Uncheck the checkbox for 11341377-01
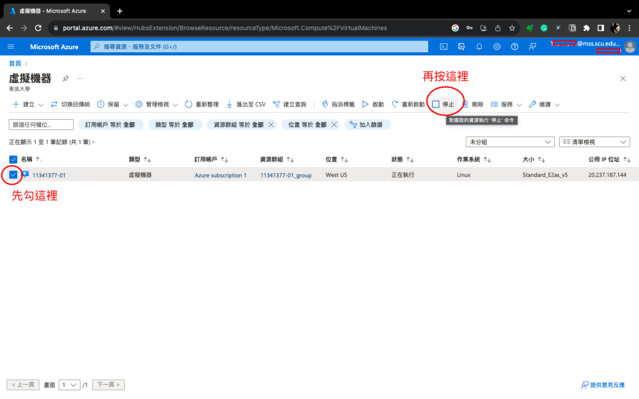Image resolution: width=639 pixels, height=399 pixels. pyautogui.click(x=13, y=175)
